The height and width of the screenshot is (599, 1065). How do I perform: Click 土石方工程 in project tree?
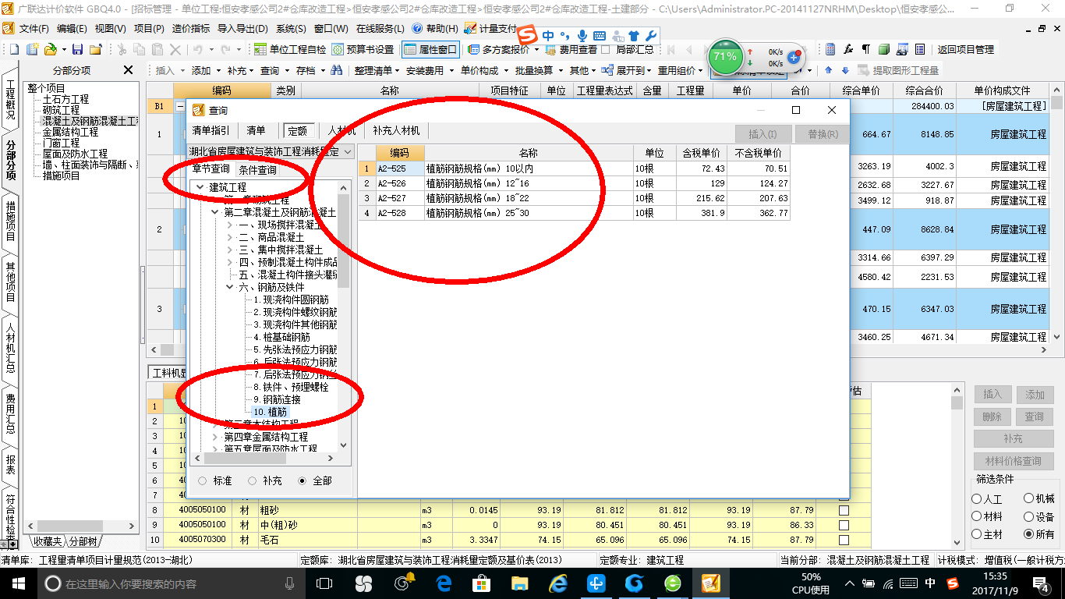(65, 100)
